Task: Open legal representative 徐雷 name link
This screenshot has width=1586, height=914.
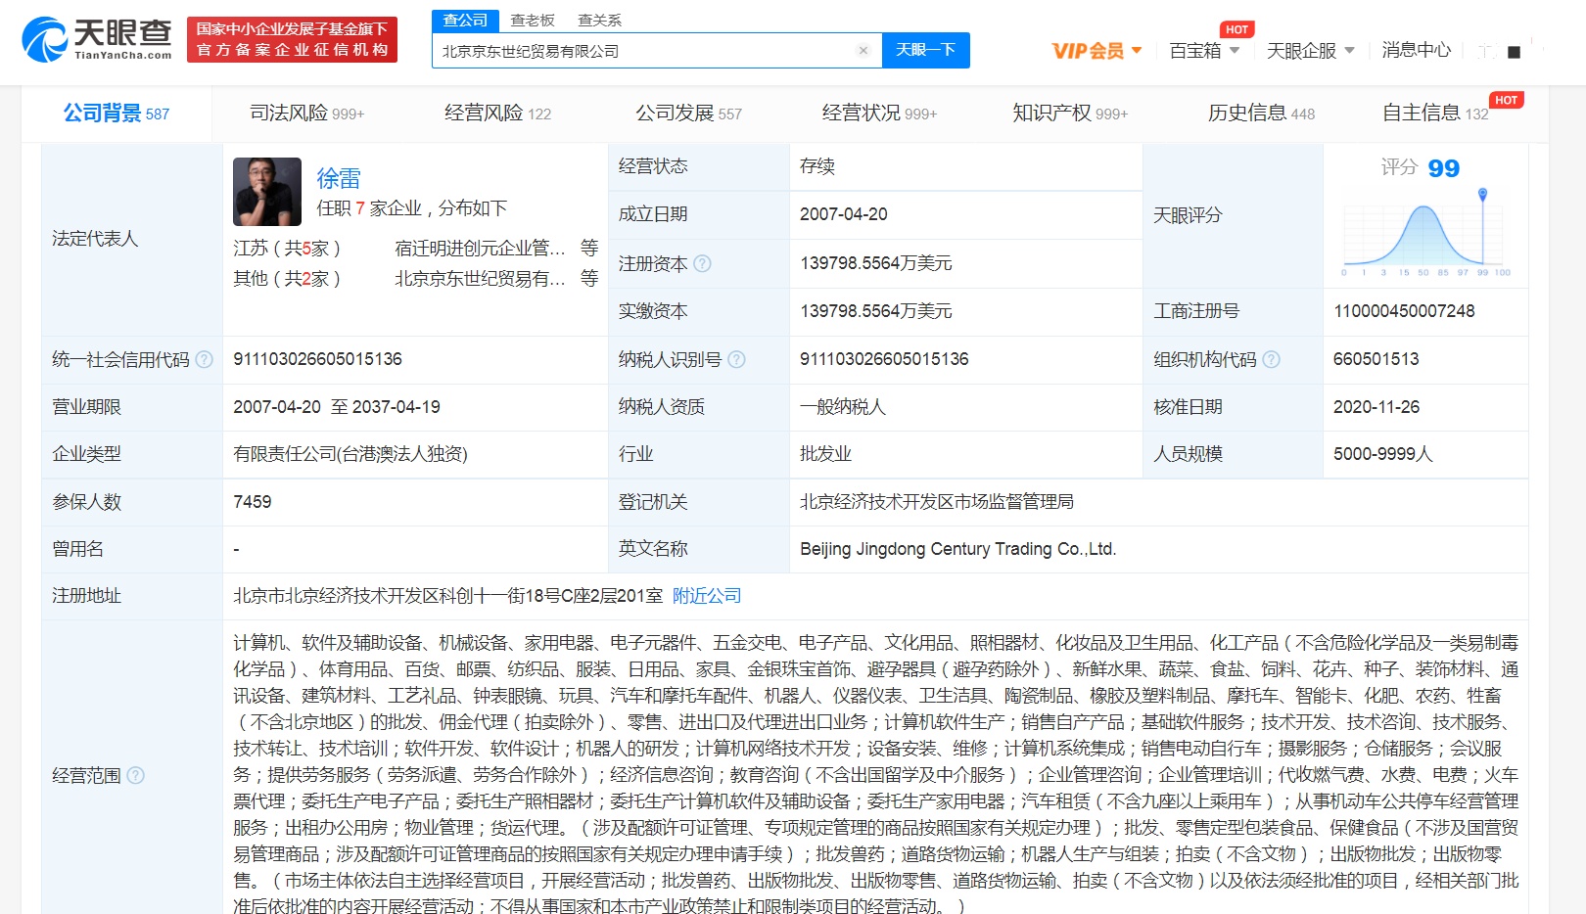Action: [x=339, y=178]
